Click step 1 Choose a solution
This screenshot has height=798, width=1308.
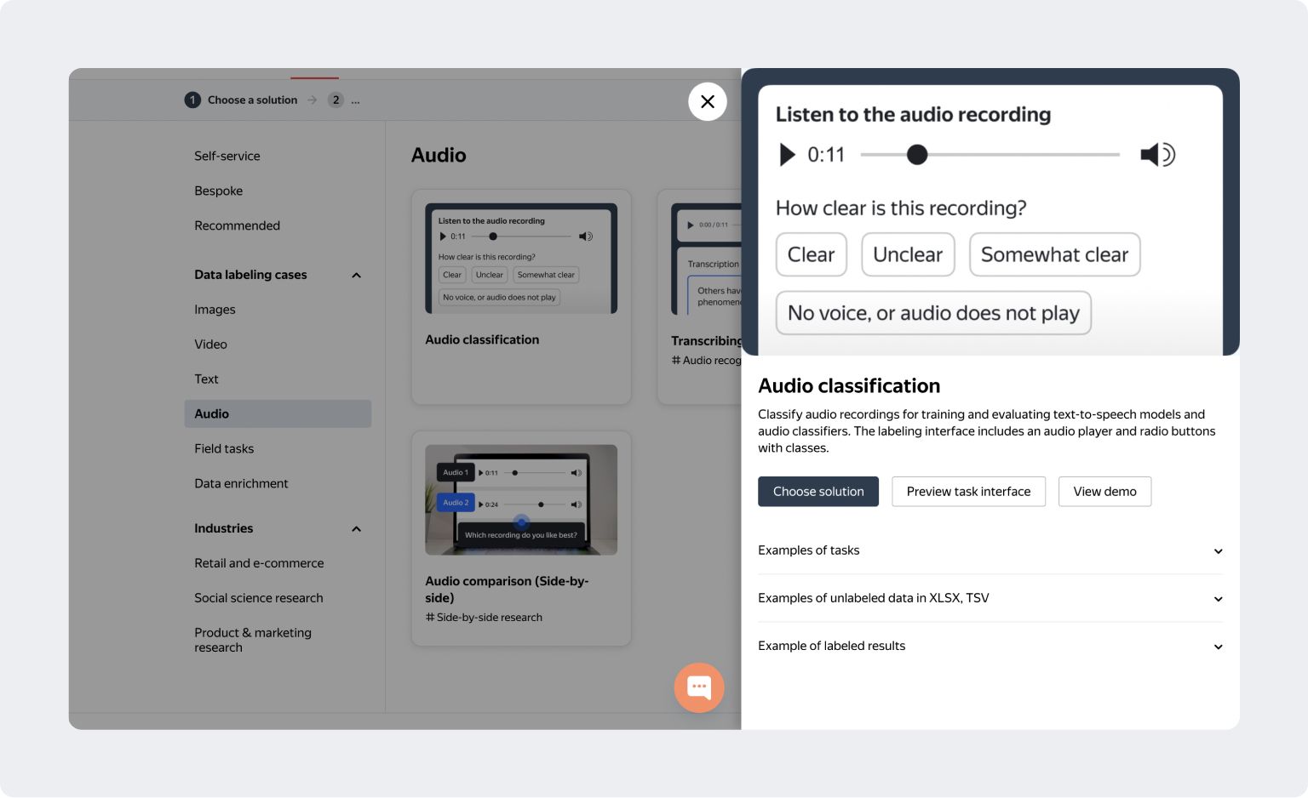[241, 100]
